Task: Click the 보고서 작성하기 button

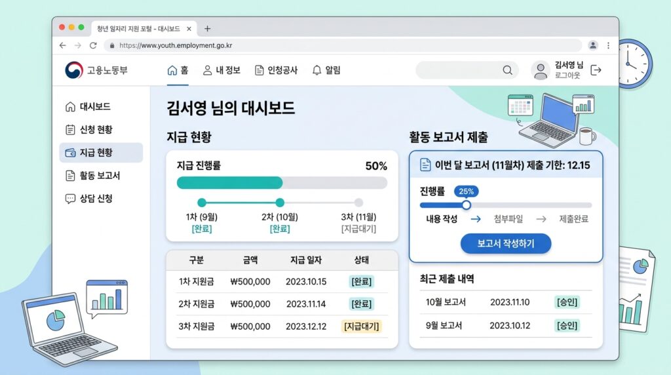Action: point(506,244)
